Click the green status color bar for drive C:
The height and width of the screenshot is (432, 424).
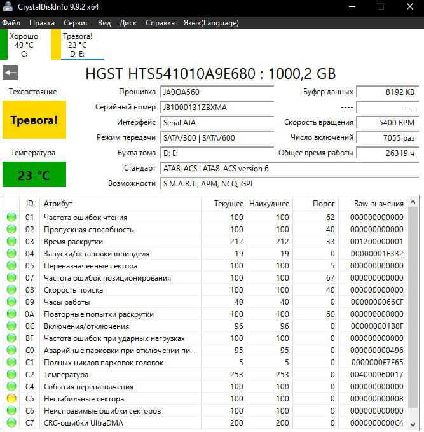click(4, 45)
